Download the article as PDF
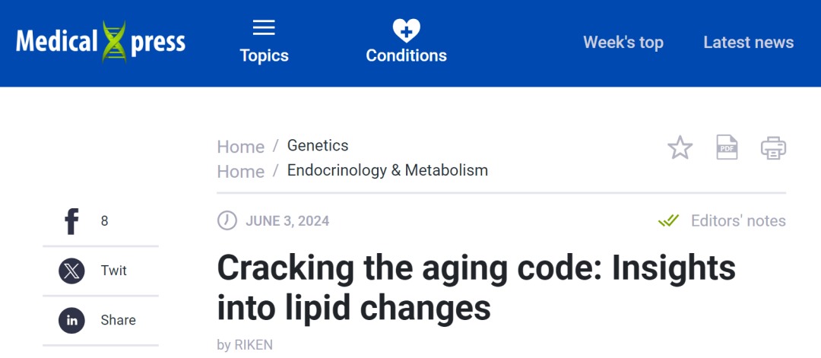The height and width of the screenshot is (358, 821). pyautogui.click(x=727, y=147)
